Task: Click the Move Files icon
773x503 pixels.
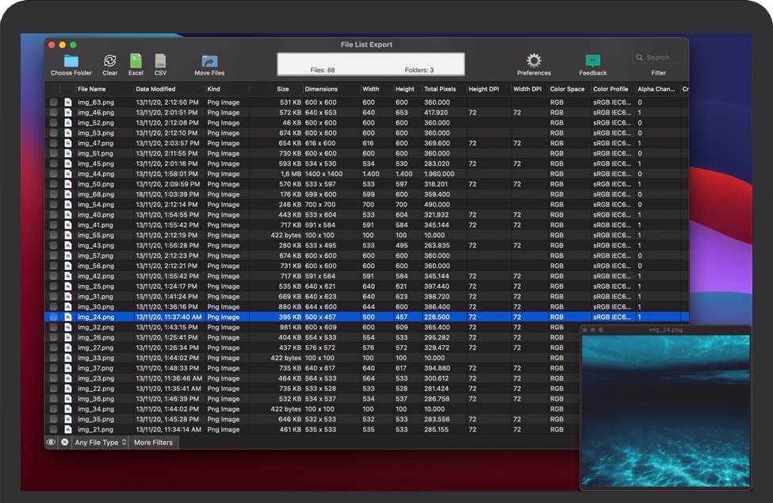Action: coord(209,61)
